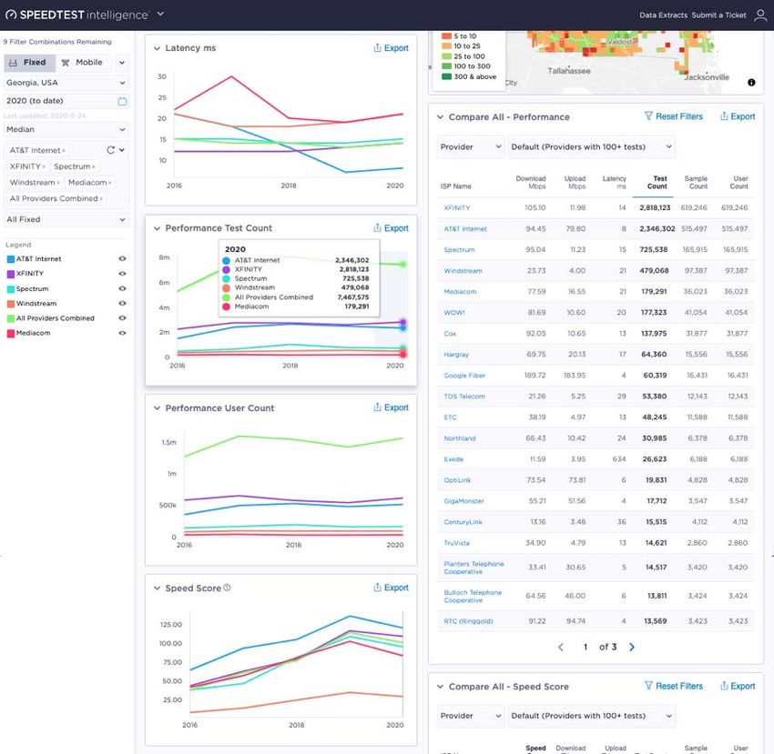Remove the Windstream provider tag
This screenshot has width=774, height=754.
(58, 183)
